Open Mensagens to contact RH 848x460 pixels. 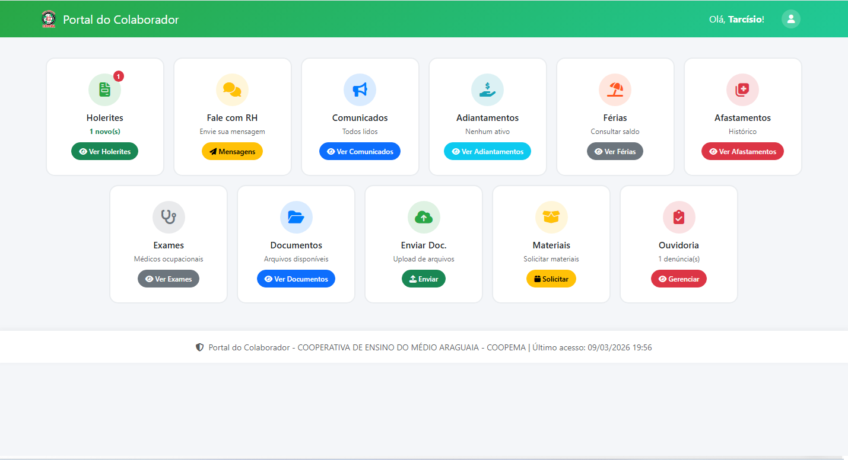(x=232, y=151)
